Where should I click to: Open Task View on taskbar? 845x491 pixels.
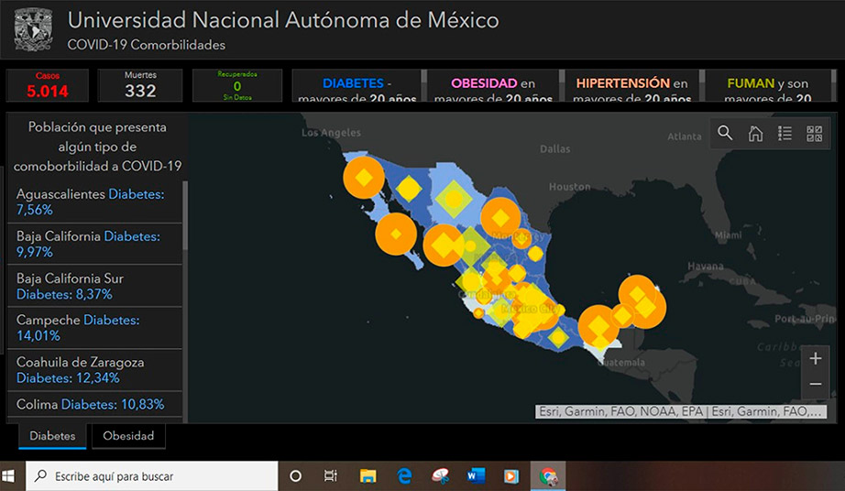[x=330, y=476]
